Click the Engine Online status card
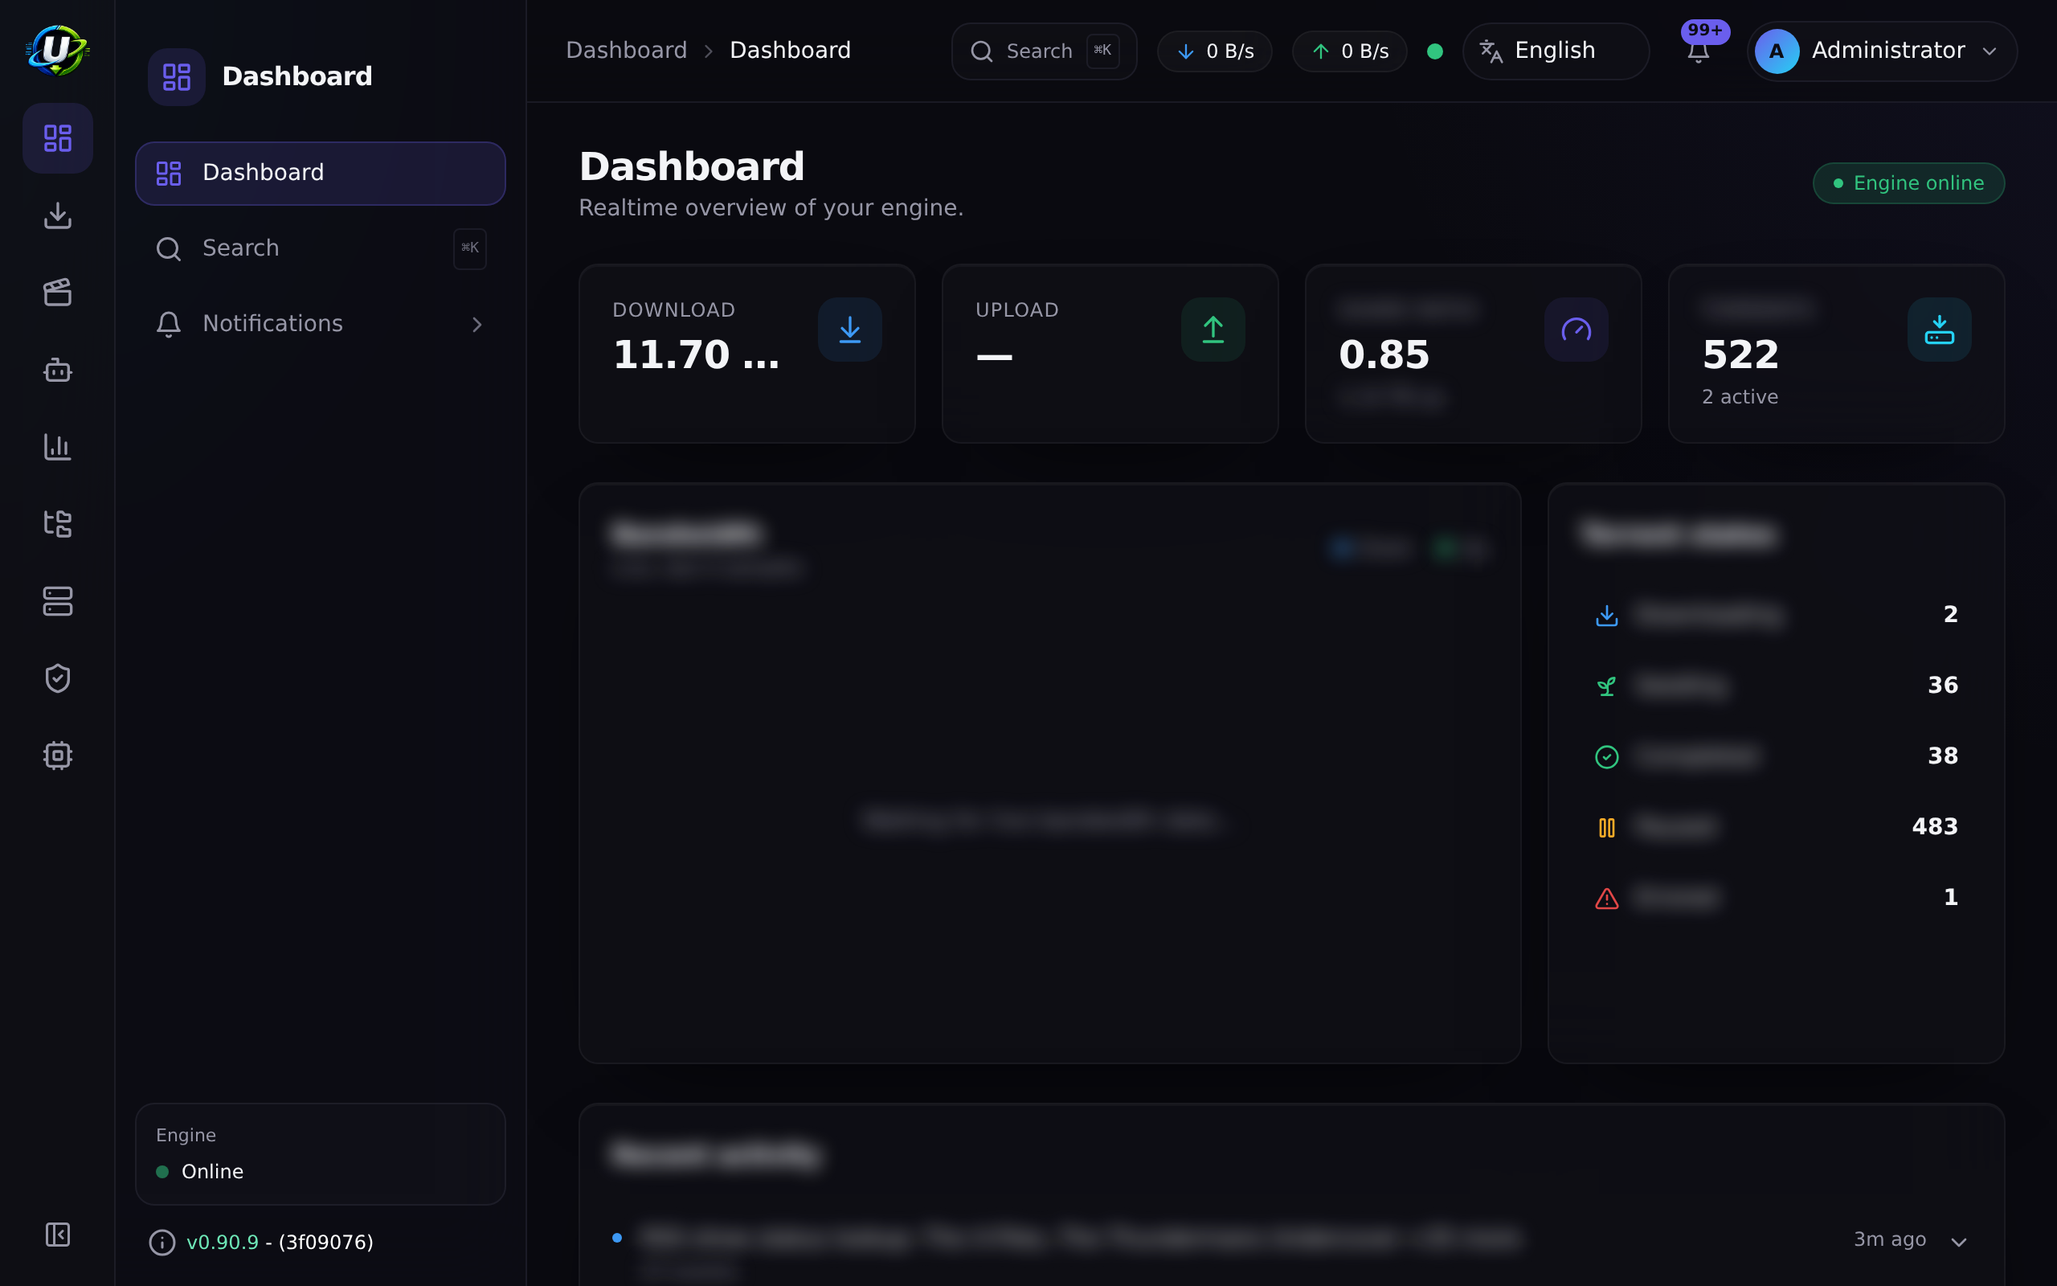 click(x=321, y=1153)
